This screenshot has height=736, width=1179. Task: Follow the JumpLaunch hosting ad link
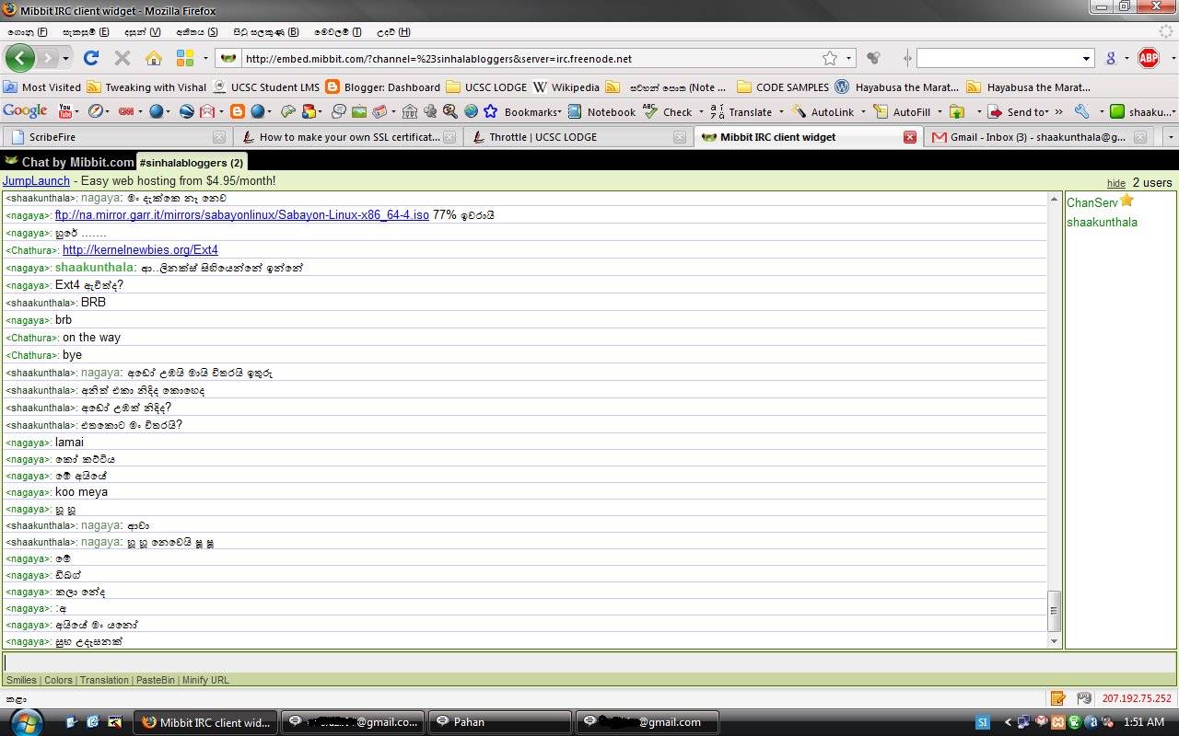click(36, 181)
